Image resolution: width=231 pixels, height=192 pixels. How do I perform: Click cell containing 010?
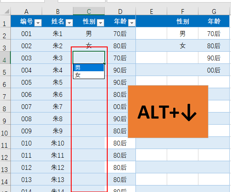(26, 143)
